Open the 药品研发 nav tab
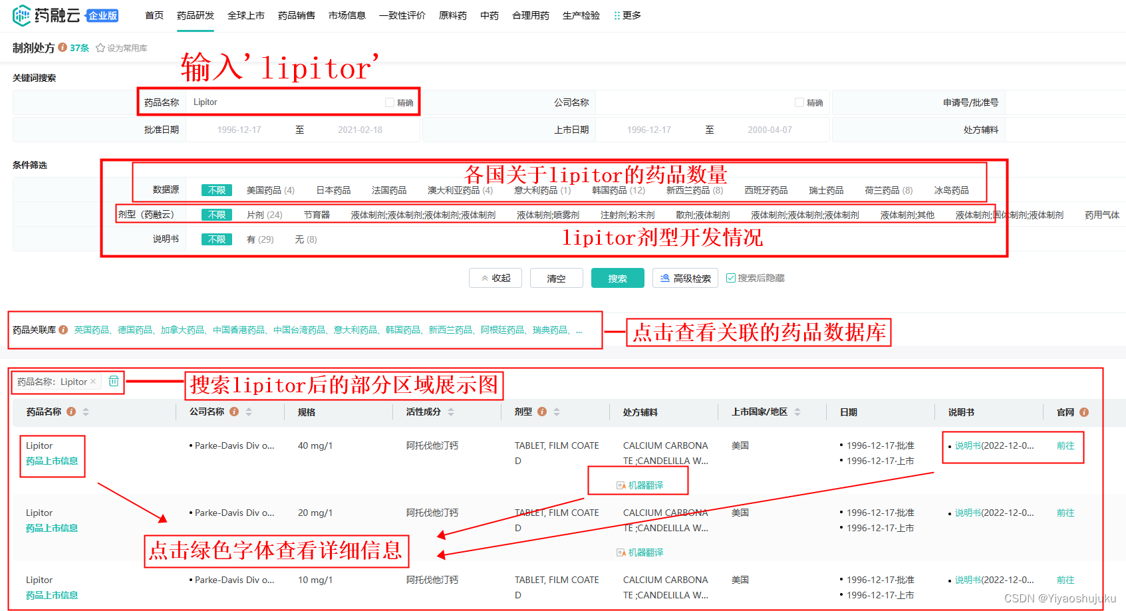The height and width of the screenshot is (611, 1126). pos(196,15)
